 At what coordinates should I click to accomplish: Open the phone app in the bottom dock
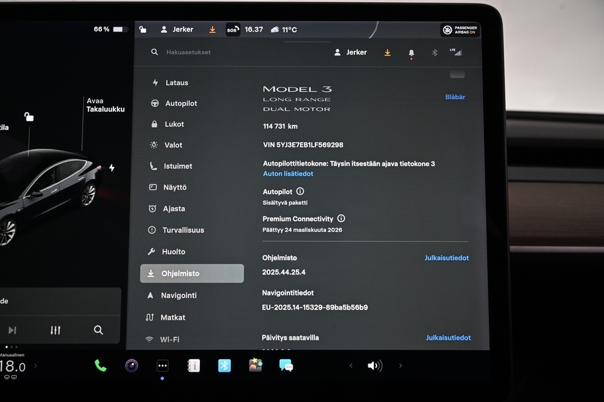[100, 365]
